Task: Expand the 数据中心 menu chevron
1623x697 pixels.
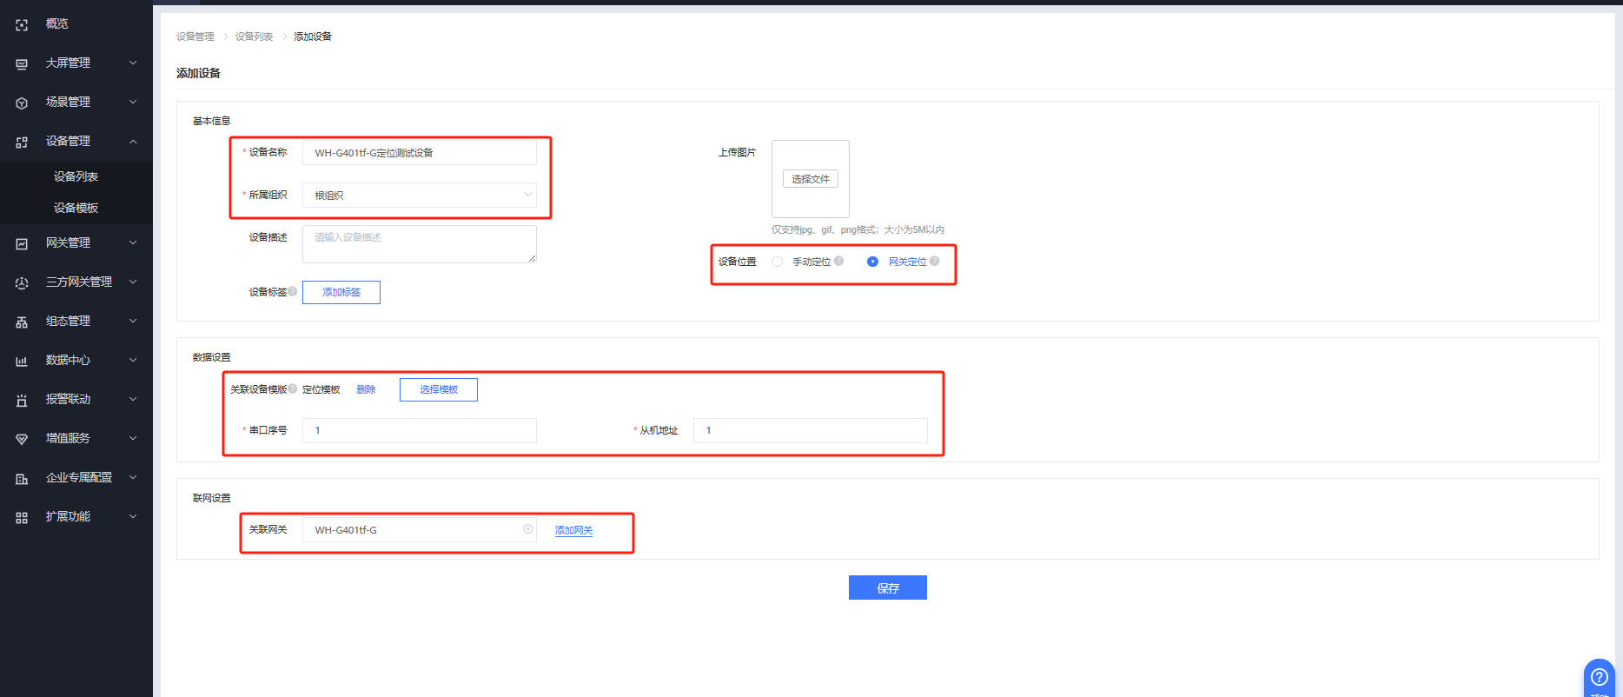Action: coord(133,360)
